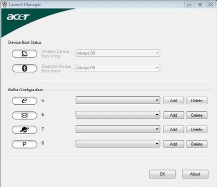Click Add for button 8
The image size is (217, 187).
tap(173, 144)
